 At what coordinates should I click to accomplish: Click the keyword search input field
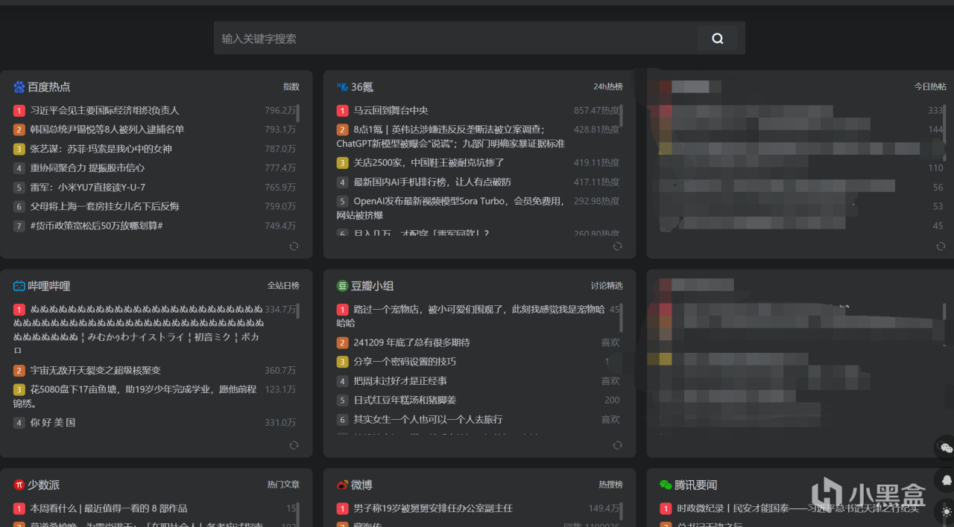click(x=456, y=39)
